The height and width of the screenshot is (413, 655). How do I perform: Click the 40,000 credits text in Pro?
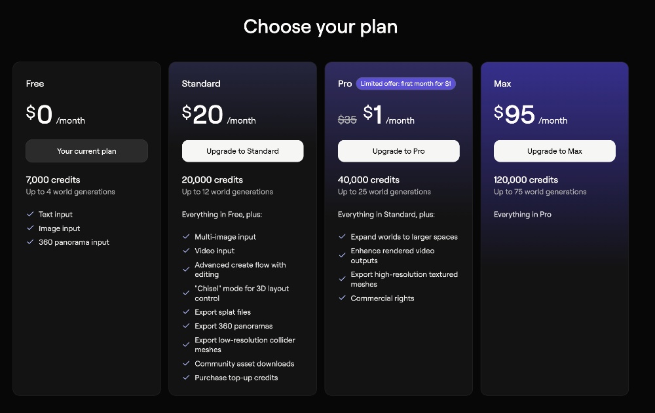click(x=369, y=180)
